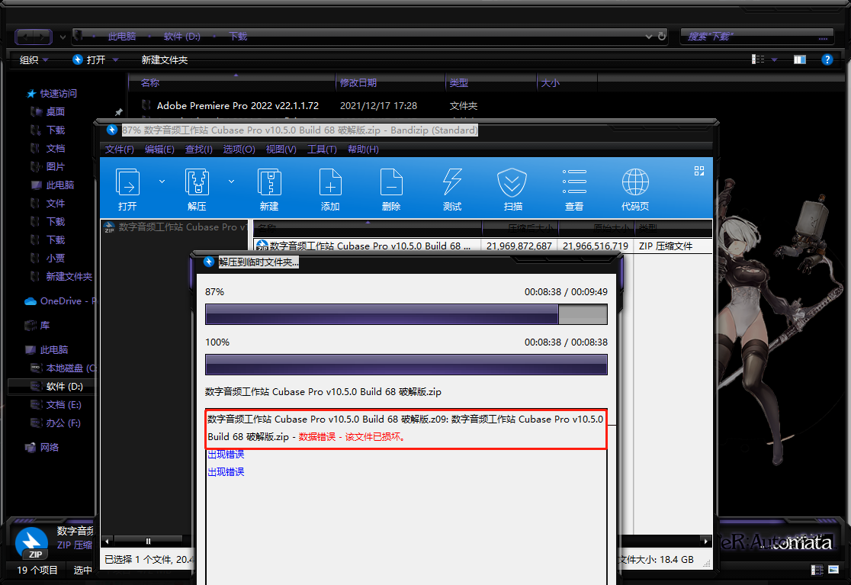Screen dimensions: 851x585
Task: Click the 新建 new archive toolbar icon
Action: 269,189
